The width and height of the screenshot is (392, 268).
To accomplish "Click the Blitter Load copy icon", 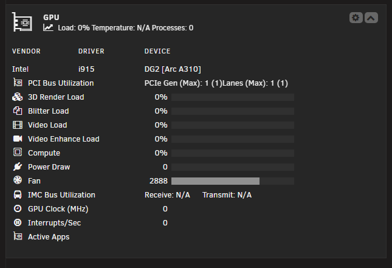I will pos(18,111).
